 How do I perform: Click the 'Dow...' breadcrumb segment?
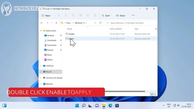point(69,23)
